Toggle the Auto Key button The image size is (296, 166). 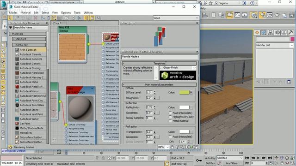[x=210, y=158]
